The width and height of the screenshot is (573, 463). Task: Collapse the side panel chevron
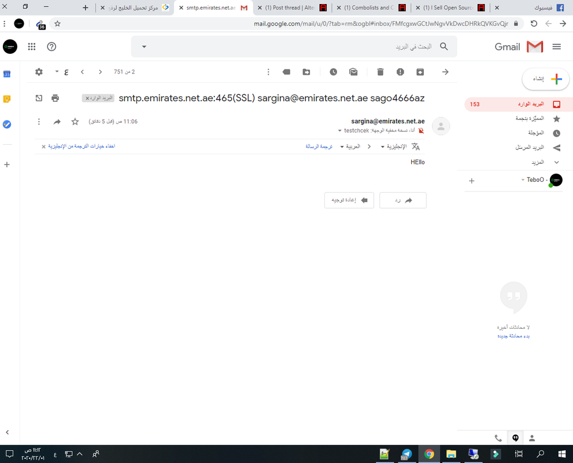(x=8, y=432)
